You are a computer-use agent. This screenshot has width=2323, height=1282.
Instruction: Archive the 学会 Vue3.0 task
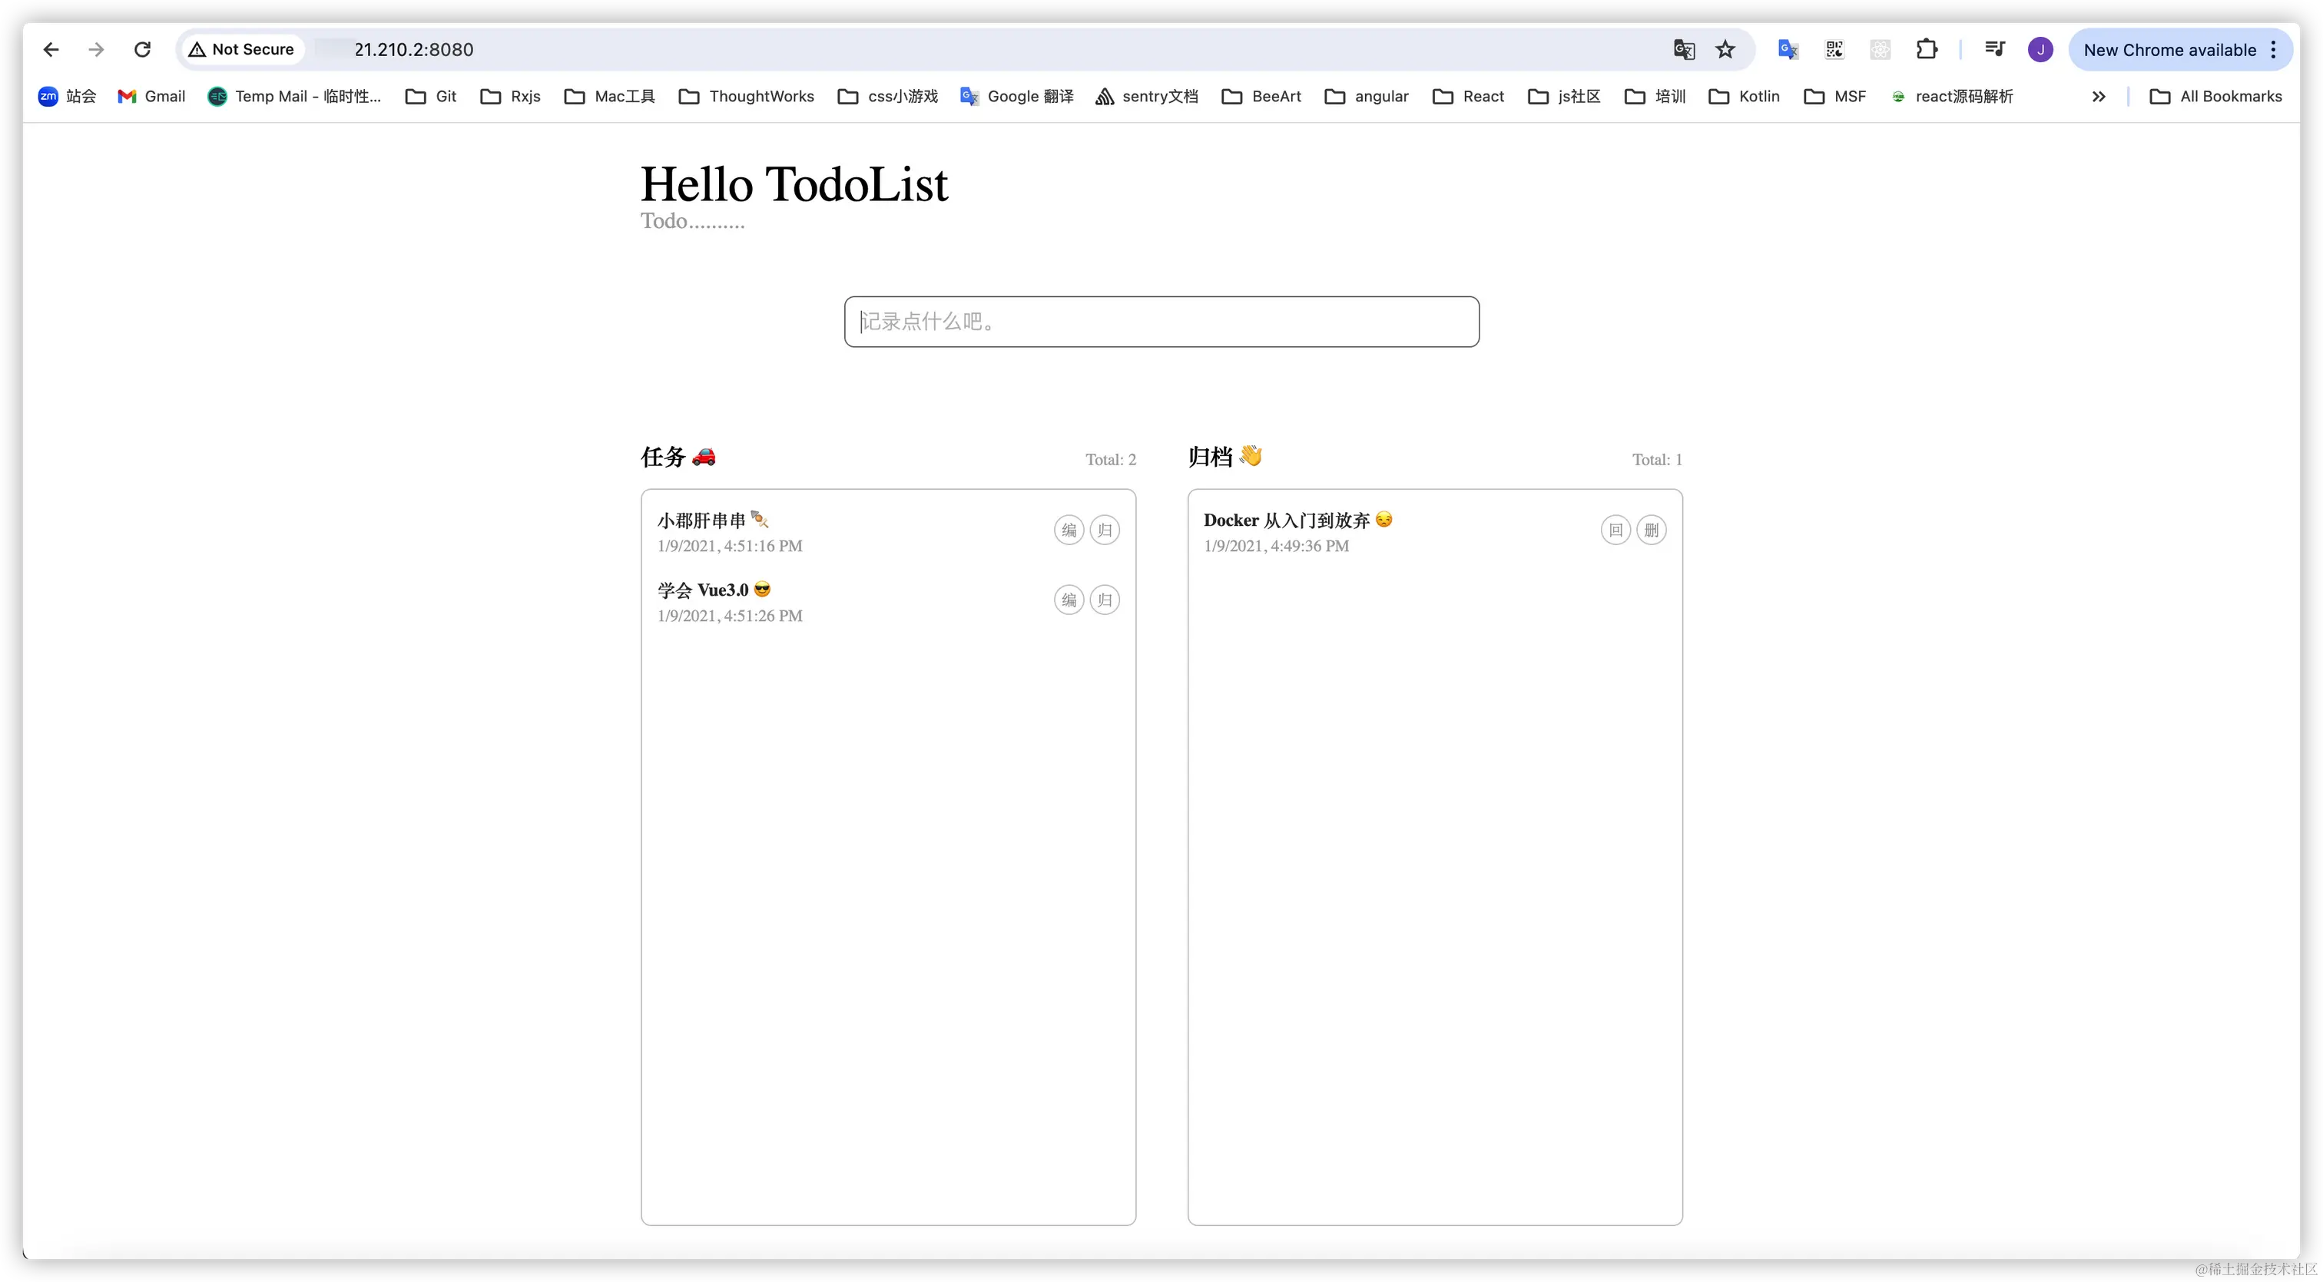click(x=1105, y=600)
